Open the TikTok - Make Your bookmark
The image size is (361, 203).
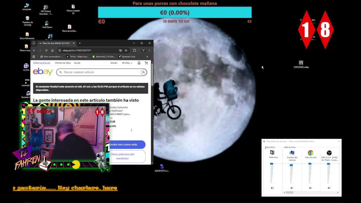77,57
